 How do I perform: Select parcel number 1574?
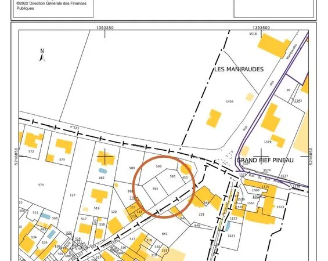(267, 171)
